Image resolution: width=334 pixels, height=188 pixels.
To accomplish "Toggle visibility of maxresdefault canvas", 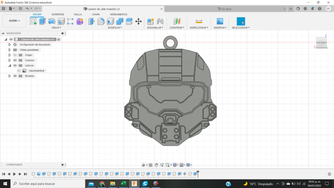I will (x=19, y=71).
